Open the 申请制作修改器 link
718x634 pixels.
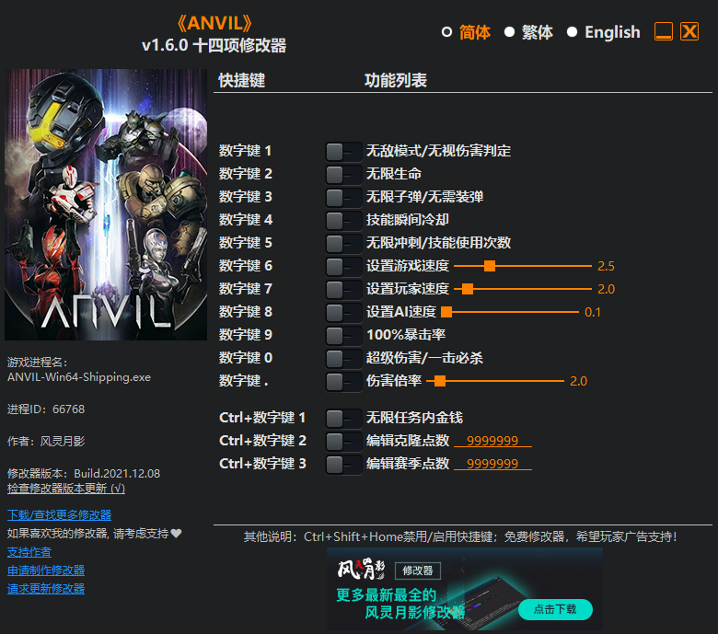click(46, 571)
